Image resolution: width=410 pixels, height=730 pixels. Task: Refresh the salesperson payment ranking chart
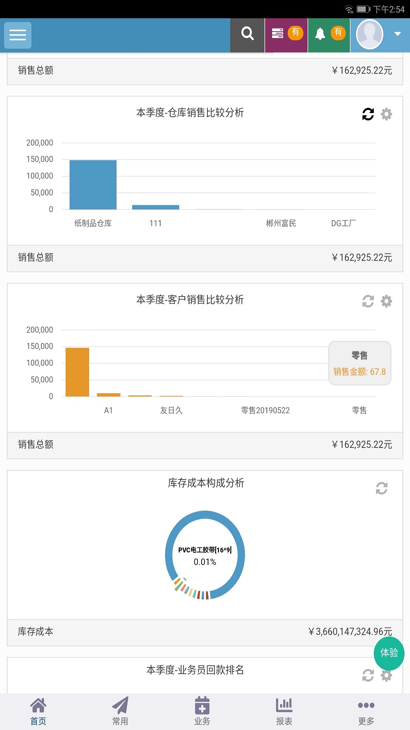368,675
